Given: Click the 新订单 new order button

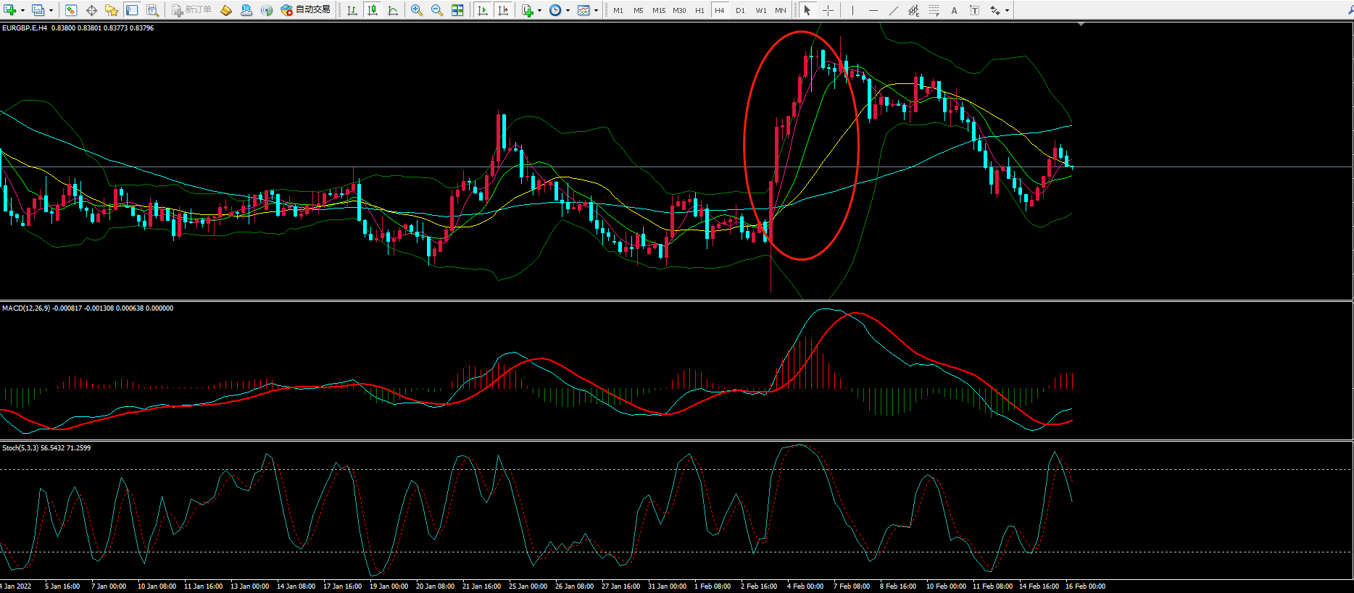Looking at the screenshot, I should click(x=191, y=10).
